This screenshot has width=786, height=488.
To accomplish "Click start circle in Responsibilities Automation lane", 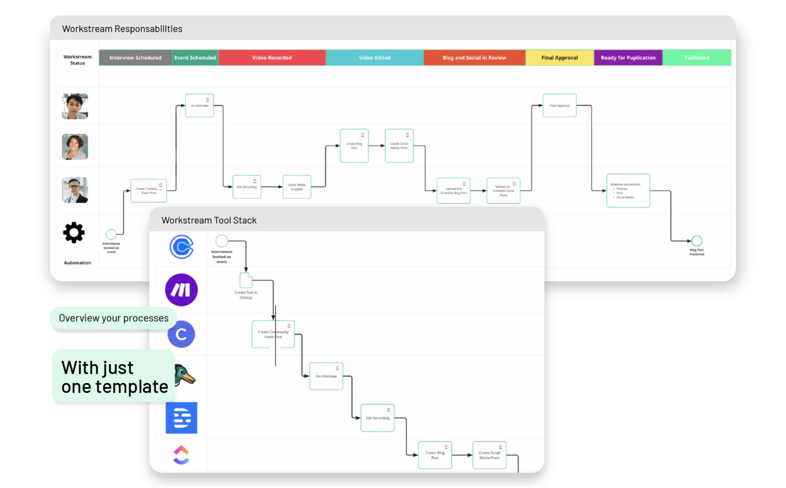I will tap(111, 235).
